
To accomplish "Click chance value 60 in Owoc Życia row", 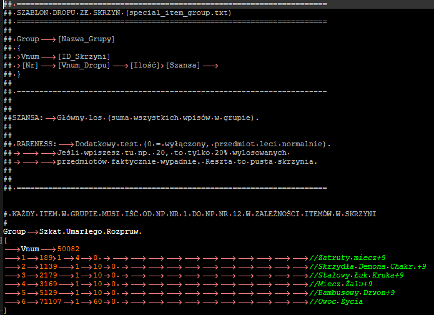I will point(97,301).
